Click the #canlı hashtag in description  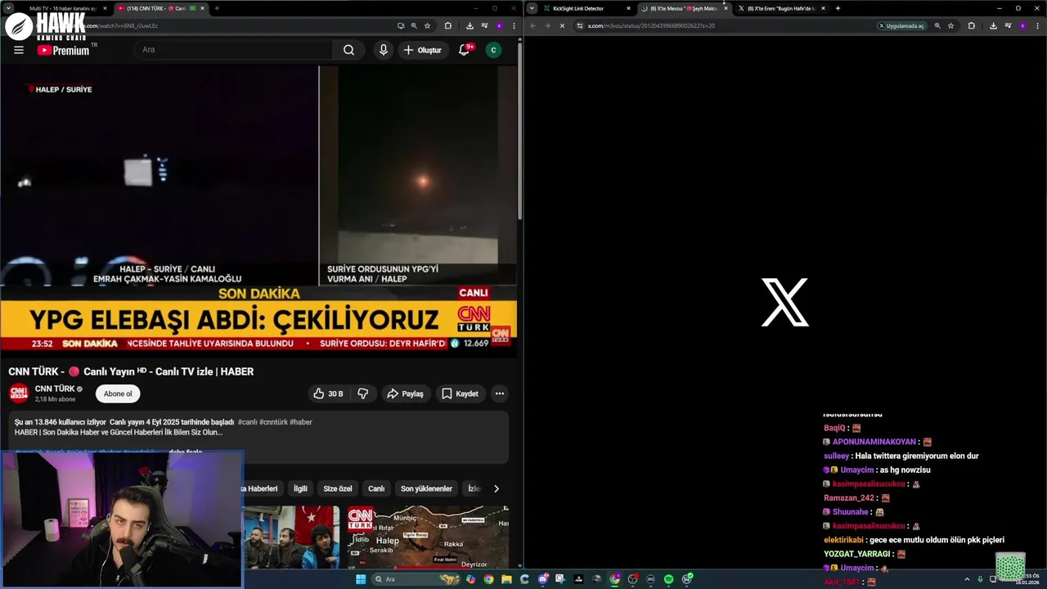pos(247,422)
